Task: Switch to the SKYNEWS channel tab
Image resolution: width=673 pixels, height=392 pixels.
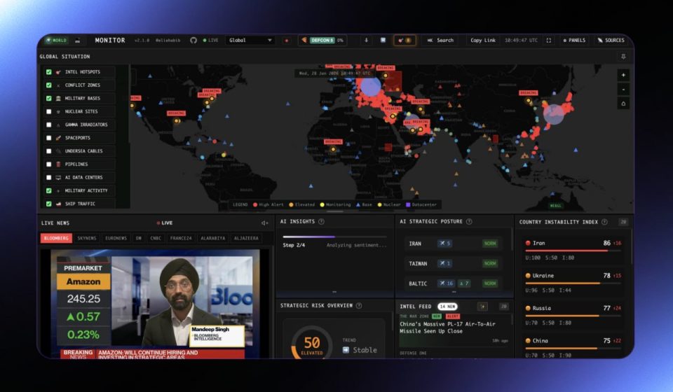Action: click(87, 238)
